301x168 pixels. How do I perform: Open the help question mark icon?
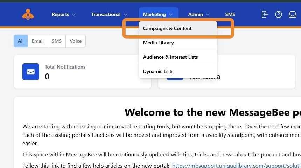pyautogui.click(x=279, y=14)
